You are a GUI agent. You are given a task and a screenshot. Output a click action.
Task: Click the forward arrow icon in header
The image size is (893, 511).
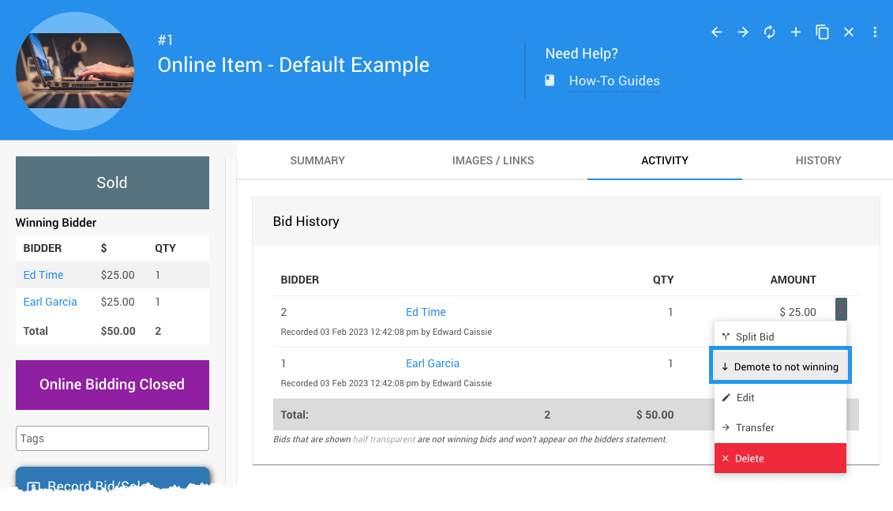[743, 32]
